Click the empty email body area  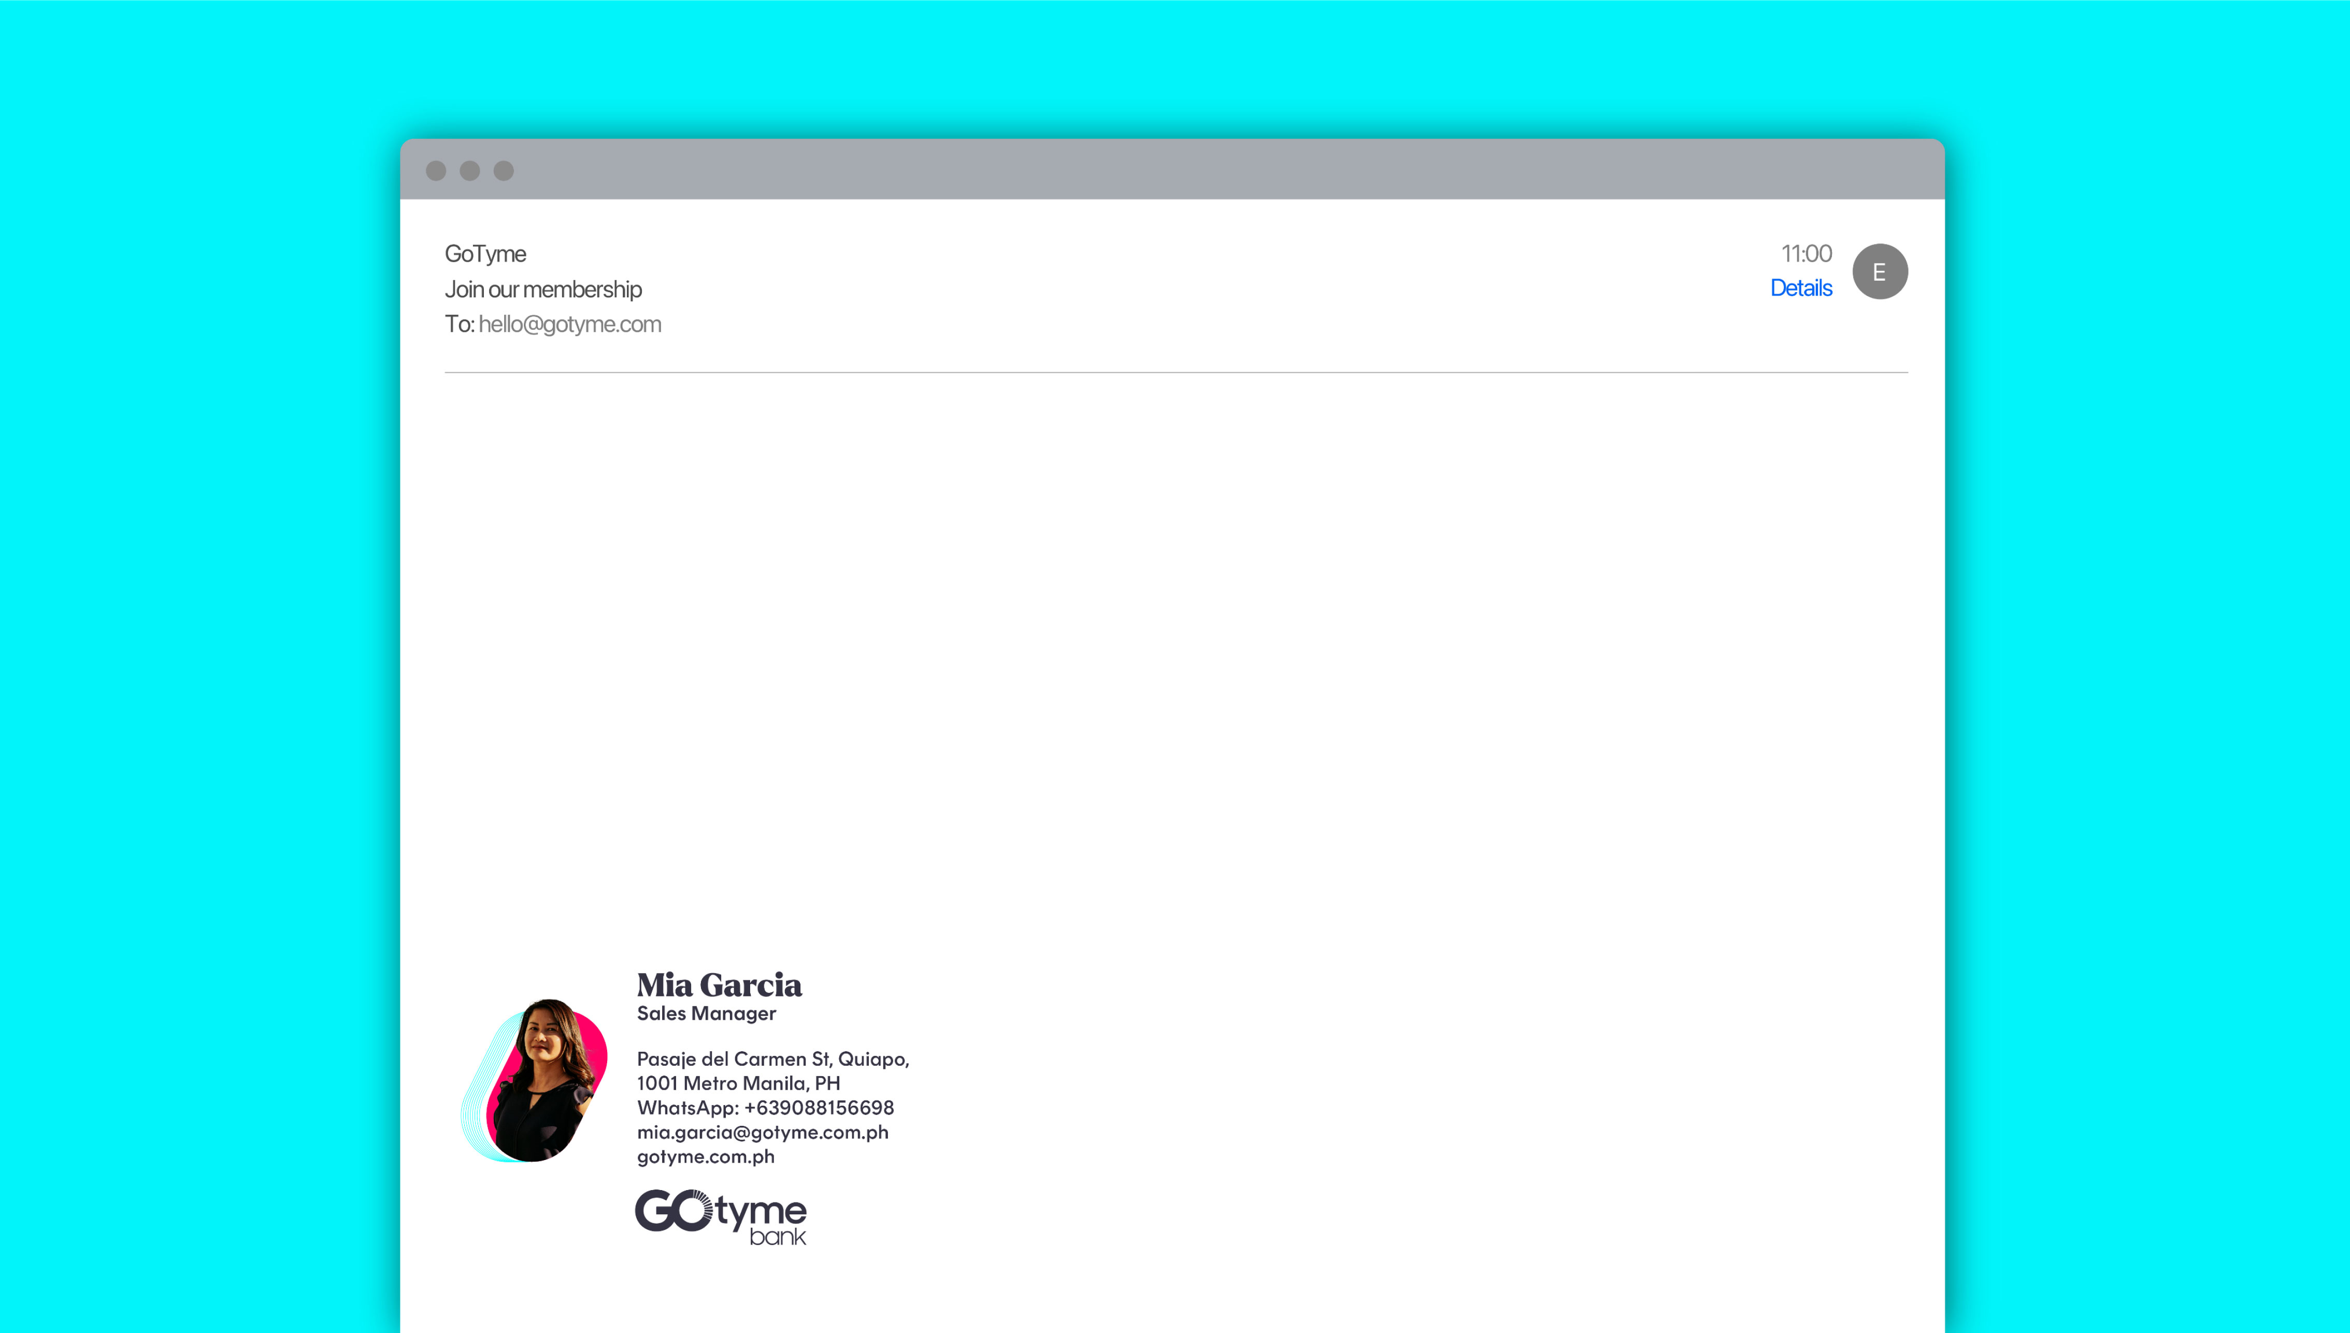1172,641
